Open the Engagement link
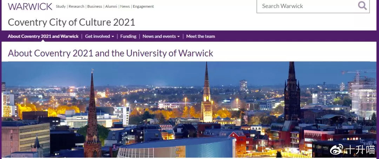This screenshot has width=379, height=159. [x=143, y=7]
